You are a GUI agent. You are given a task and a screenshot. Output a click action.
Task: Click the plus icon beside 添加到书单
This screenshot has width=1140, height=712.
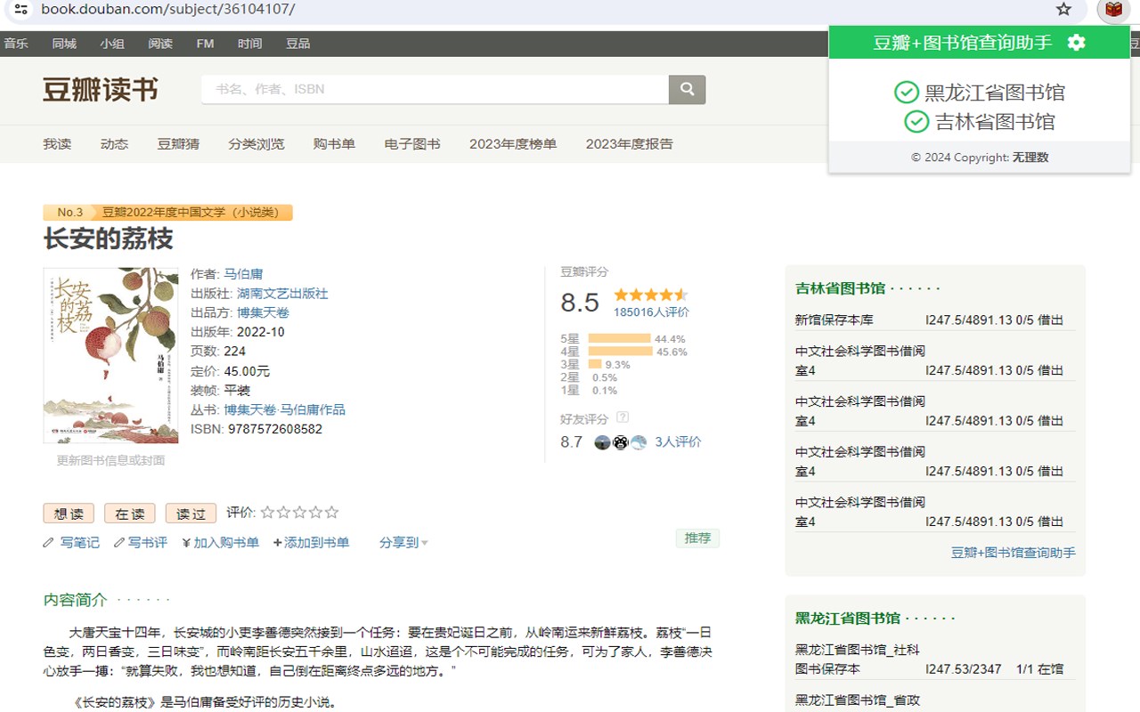pos(278,543)
